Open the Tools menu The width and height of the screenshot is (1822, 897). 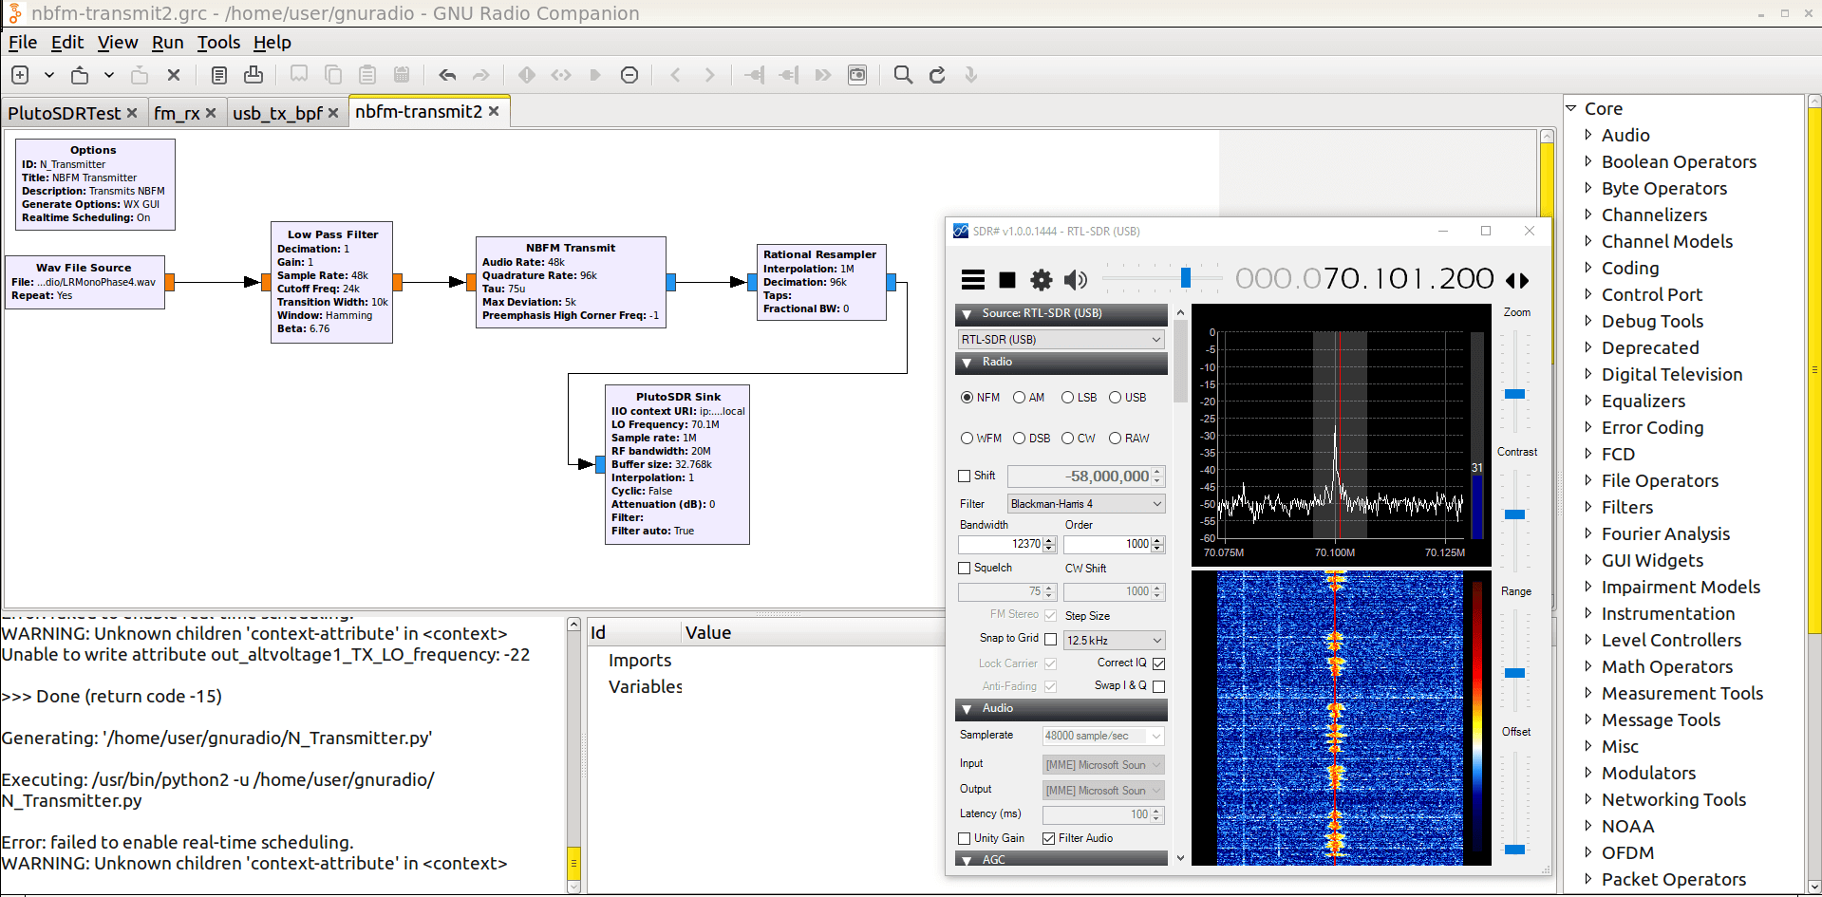pyautogui.click(x=218, y=43)
